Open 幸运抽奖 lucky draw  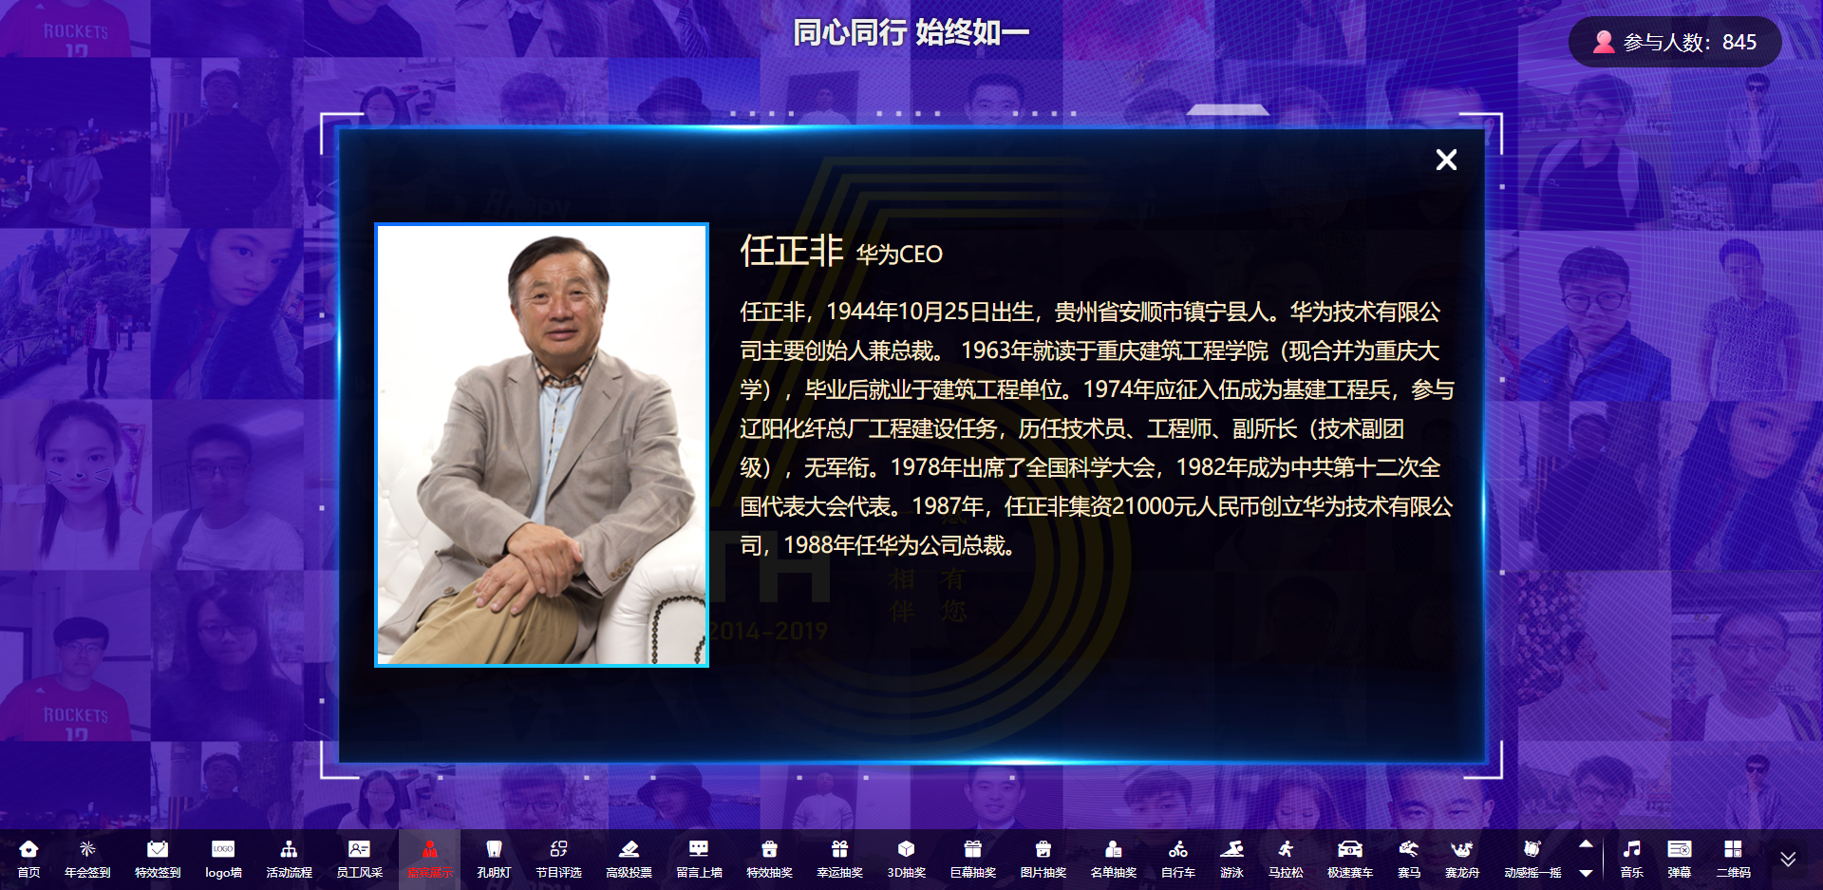tap(839, 859)
